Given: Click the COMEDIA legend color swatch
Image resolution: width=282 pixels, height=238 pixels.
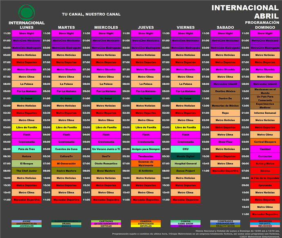Looking at the screenshot, I should 146,221.
